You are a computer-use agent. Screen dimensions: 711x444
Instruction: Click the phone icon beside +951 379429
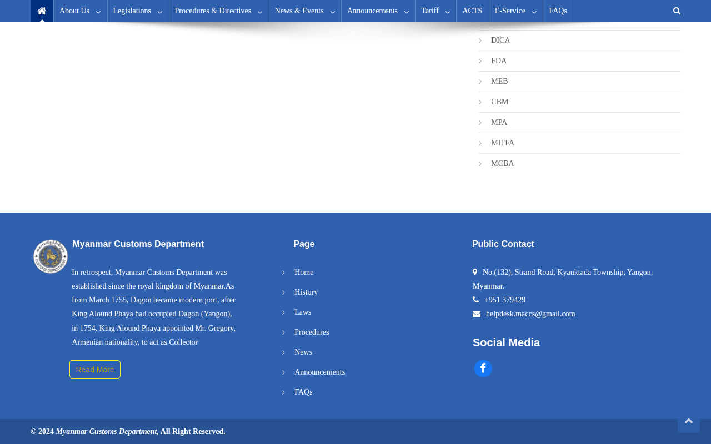[475, 300]
